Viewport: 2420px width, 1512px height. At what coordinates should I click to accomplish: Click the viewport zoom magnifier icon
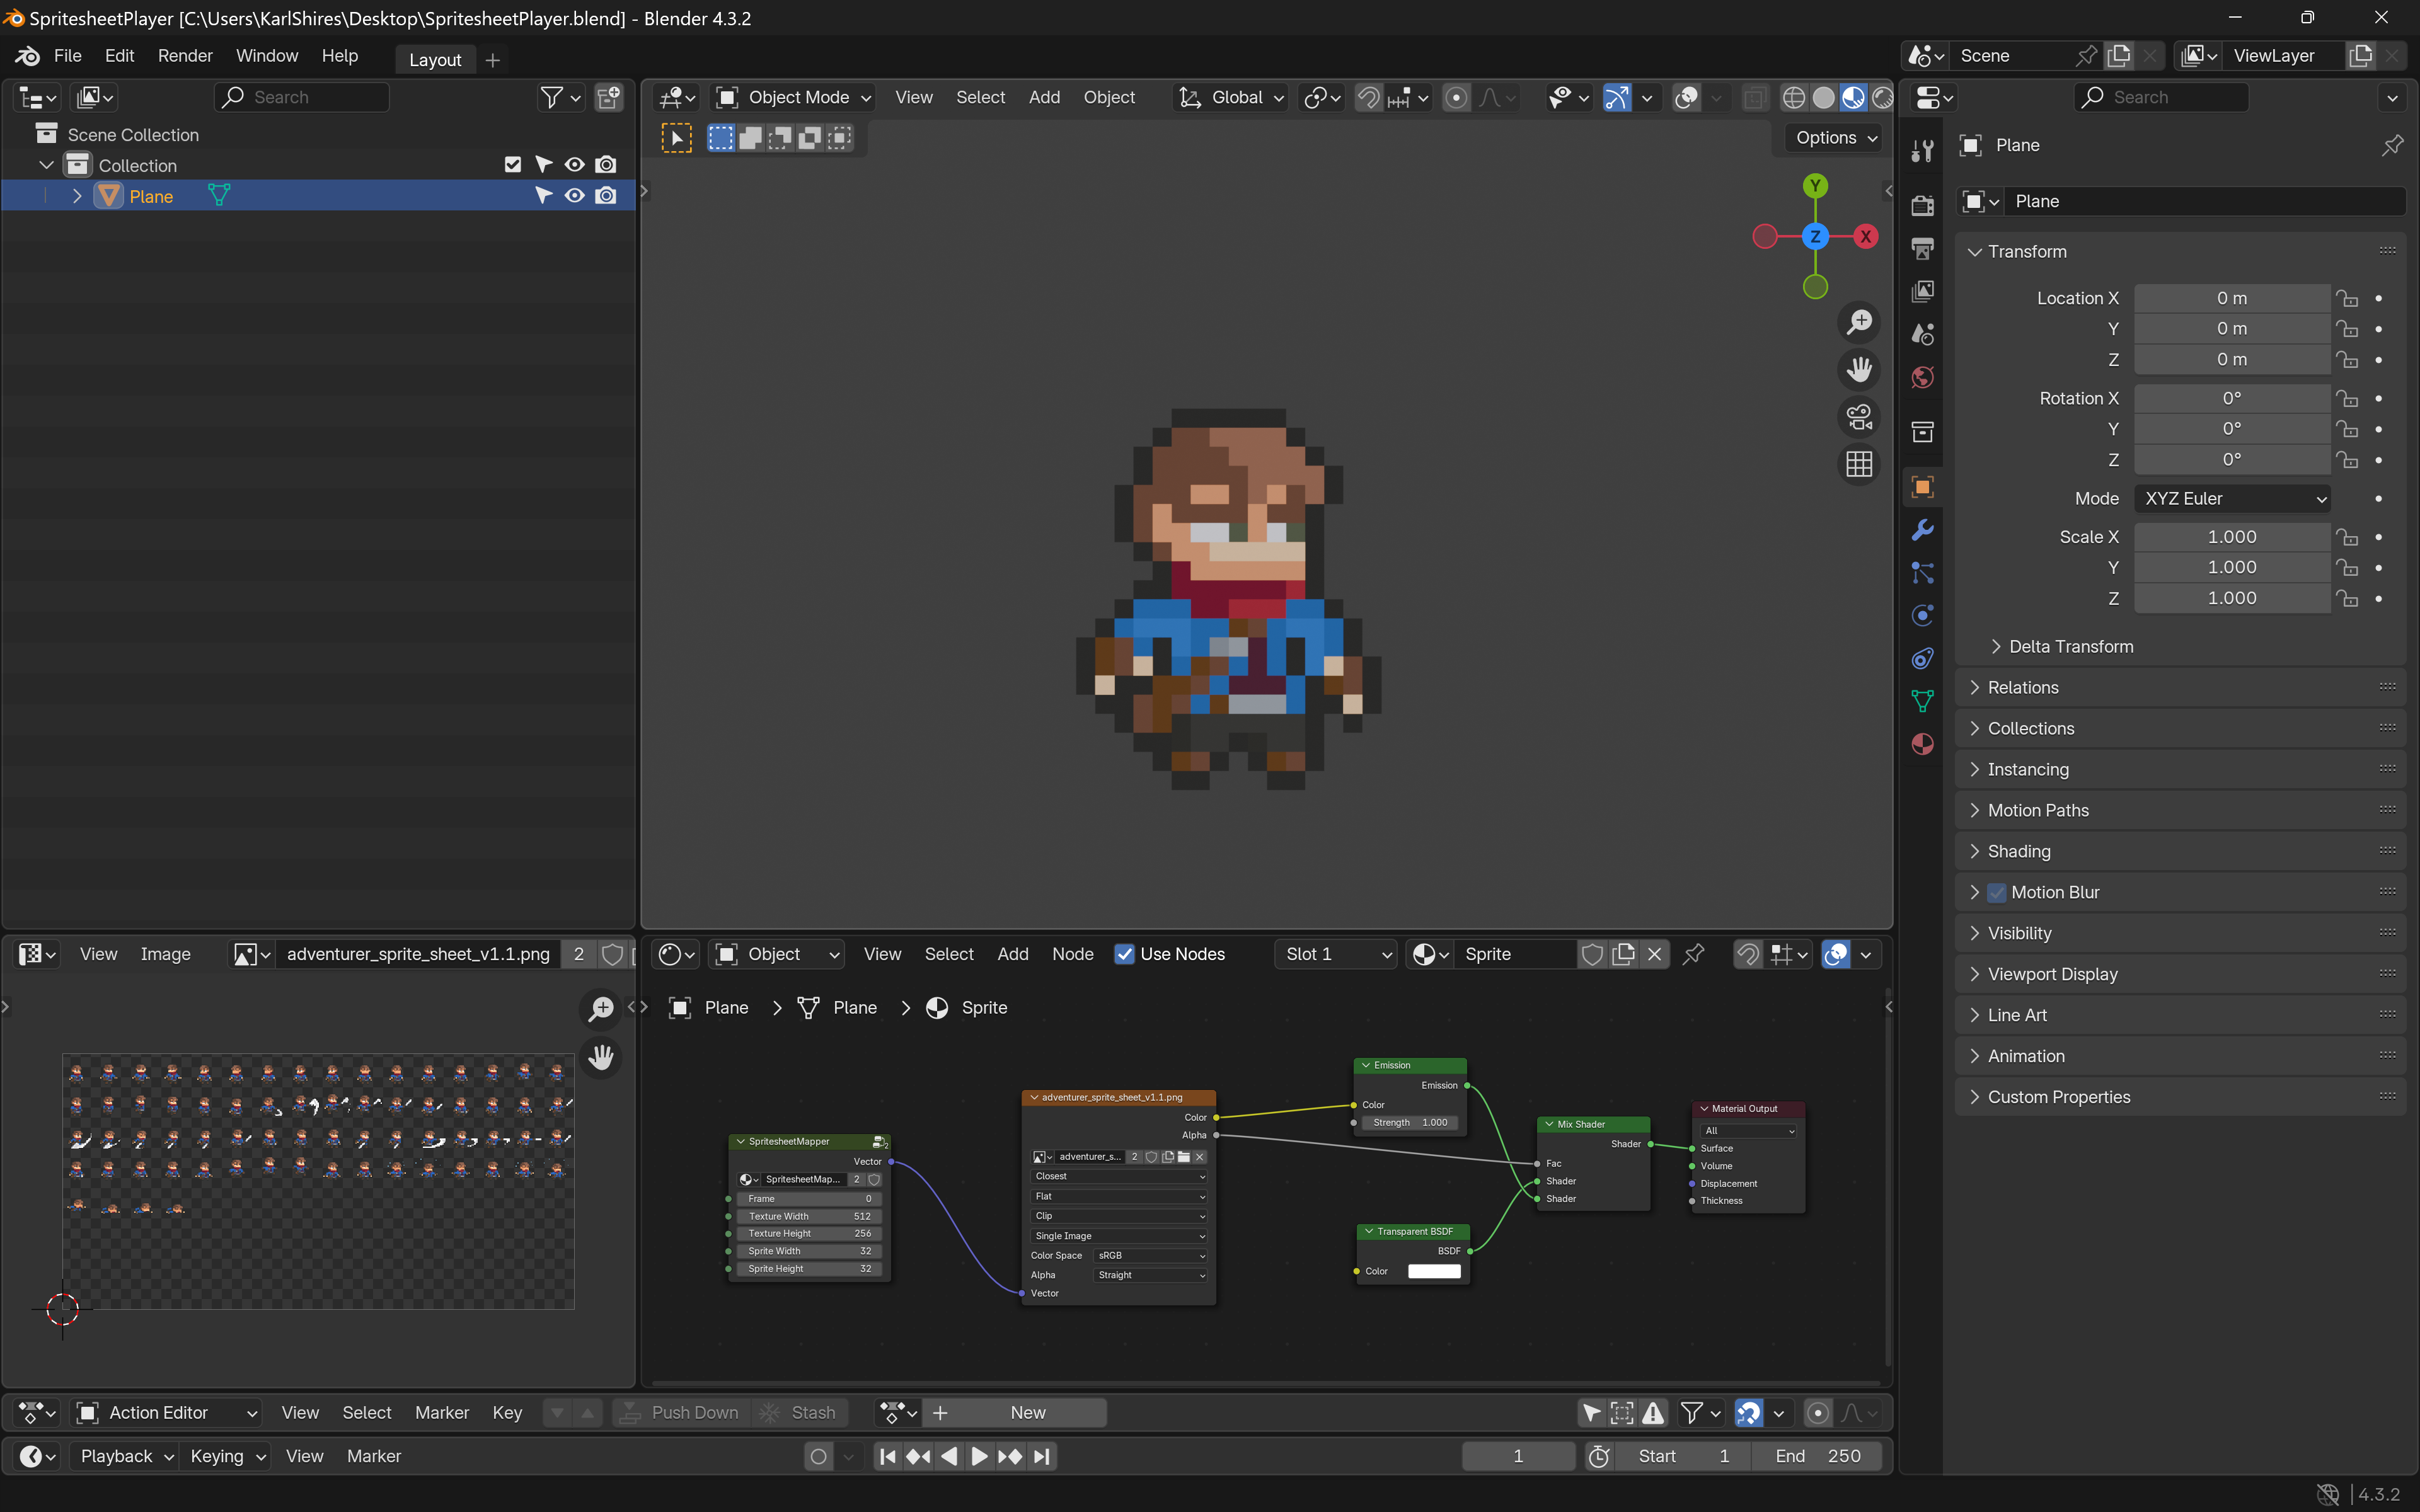1859,322
